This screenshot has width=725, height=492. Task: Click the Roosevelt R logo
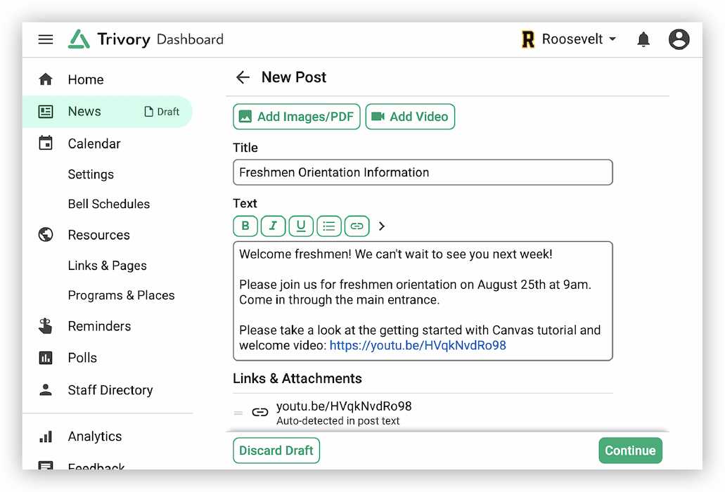[528, 39]
